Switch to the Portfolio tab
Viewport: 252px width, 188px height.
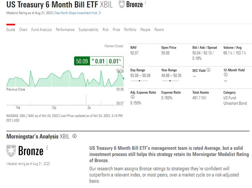point(130,30)
